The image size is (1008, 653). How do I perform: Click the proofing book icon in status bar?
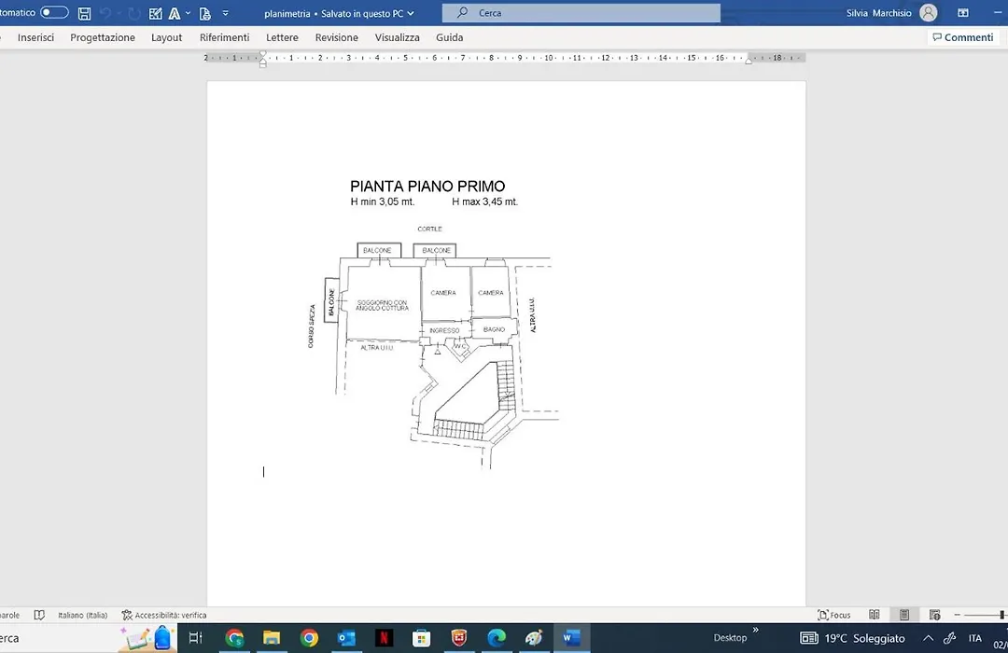[x=39, y=615]
